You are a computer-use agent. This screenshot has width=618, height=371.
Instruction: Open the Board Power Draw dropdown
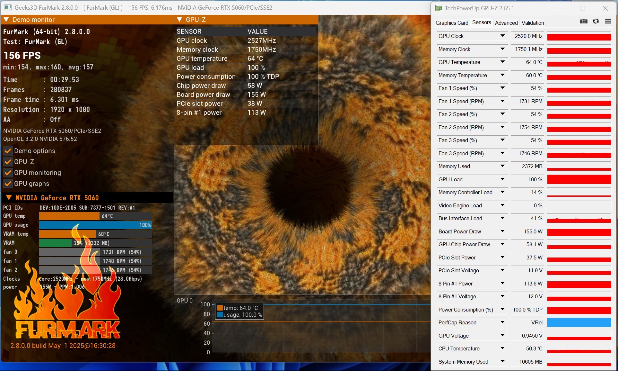(502, 231)
